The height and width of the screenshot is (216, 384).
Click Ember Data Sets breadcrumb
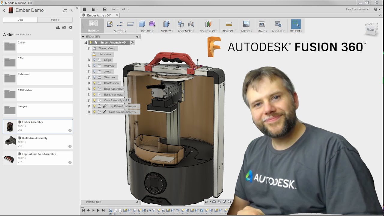pyautogui.click(x=21, y=34)
